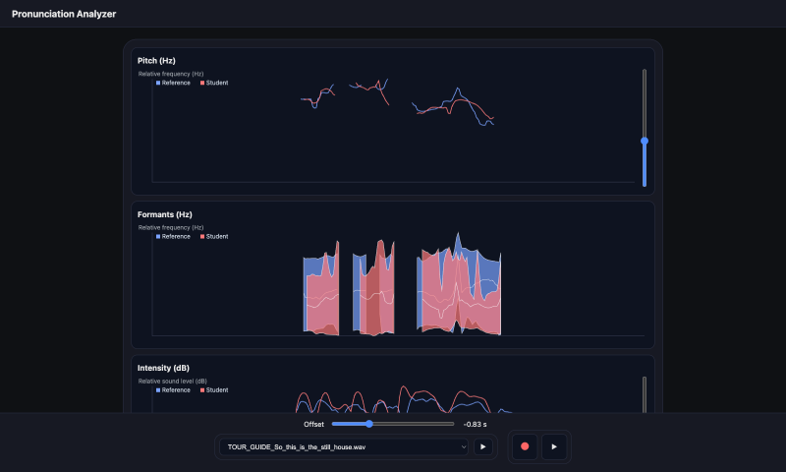Start recording with the red record button
This screenshot has width=786, height=472.
525,446
